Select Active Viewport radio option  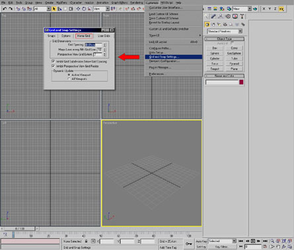pos(69,75)
